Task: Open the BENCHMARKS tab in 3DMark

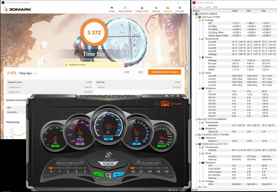Action: 125,9
